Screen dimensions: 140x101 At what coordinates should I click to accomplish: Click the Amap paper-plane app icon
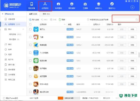click(36, 45)
